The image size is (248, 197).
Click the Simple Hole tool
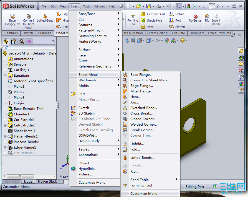151,20
